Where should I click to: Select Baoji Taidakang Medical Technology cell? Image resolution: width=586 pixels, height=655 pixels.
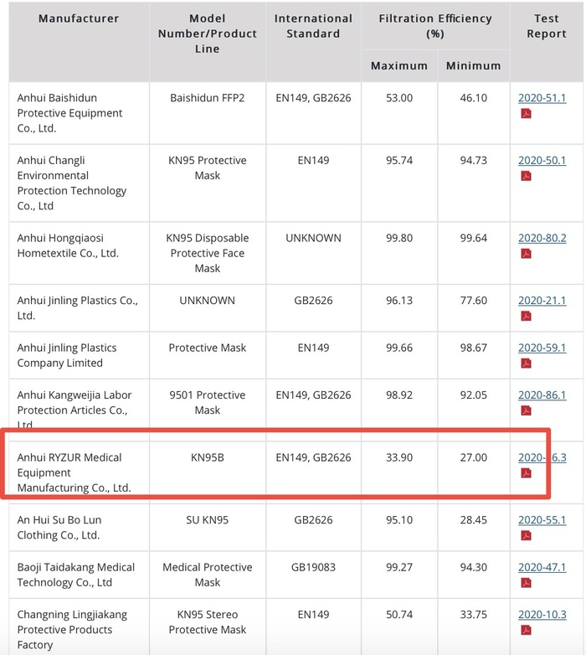79,575
